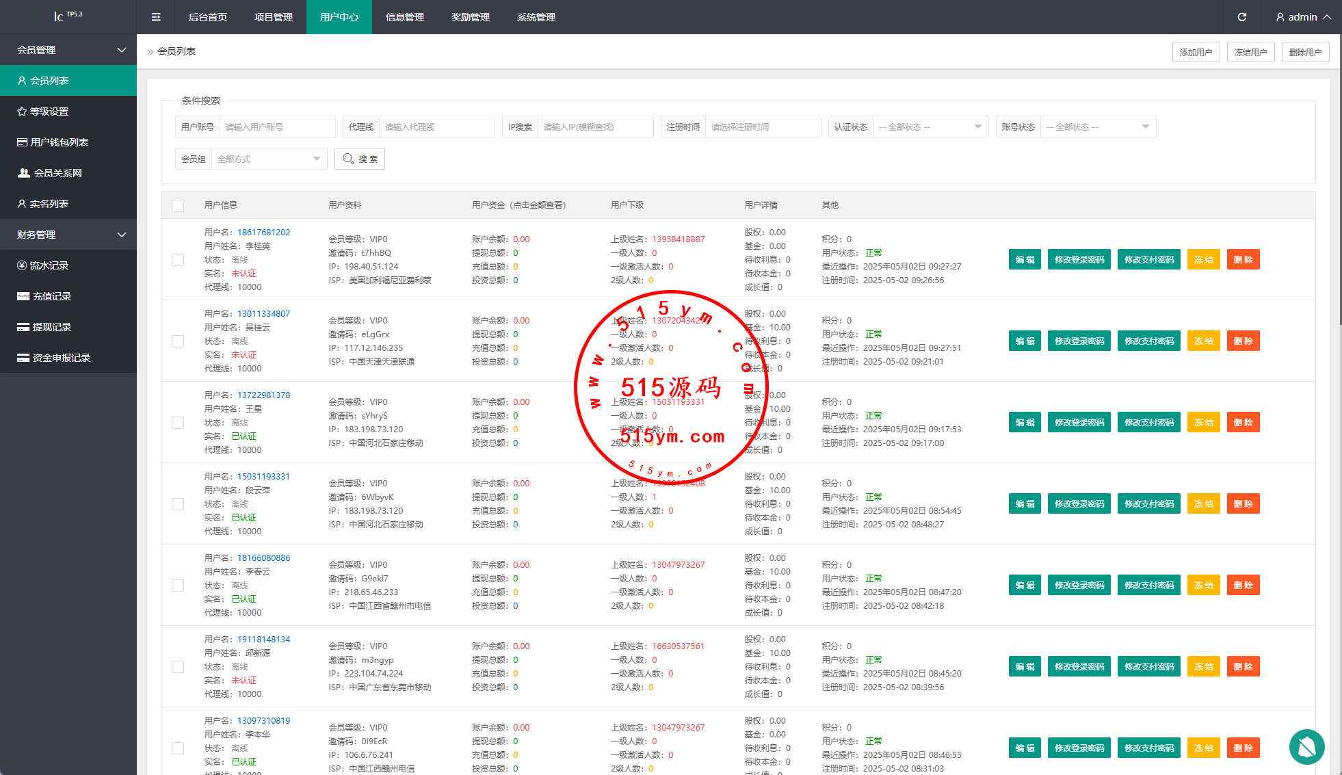Toggle the select-all checkbox in table header

[x=178, y=205]
